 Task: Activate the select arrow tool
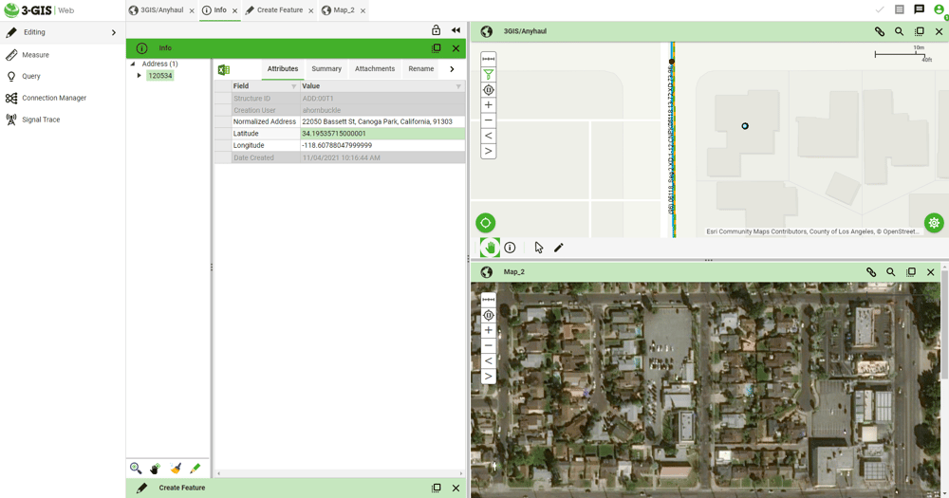(x=539, y=248)
